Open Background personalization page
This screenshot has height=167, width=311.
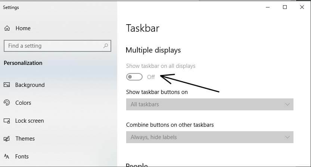click(x=30, y=85)
